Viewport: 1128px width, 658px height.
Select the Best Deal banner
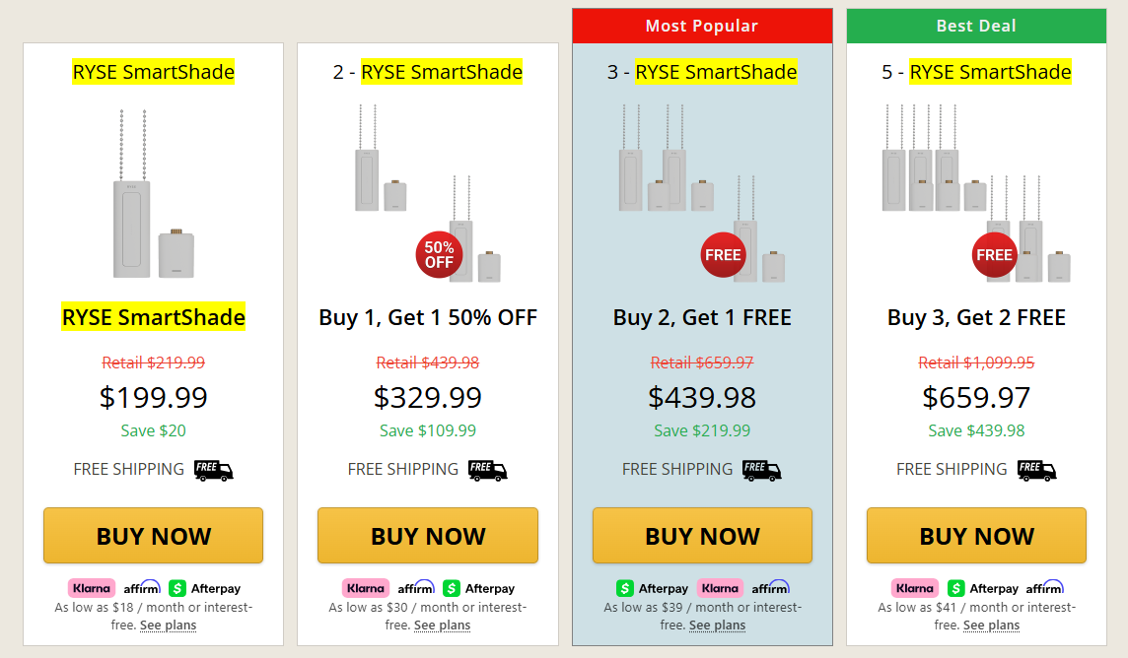pos(976,26)
